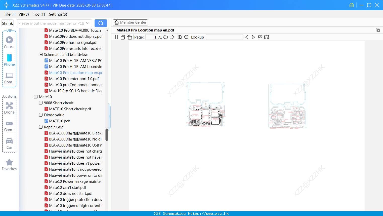Image resolution: width=383 pixels, height=216 pixels.
Task: Open the VIP(V) menu
Action: [x=24, y=14]
